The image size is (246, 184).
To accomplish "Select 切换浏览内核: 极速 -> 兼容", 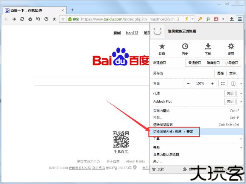I will pos(196,132).
